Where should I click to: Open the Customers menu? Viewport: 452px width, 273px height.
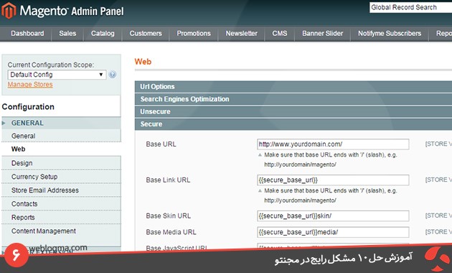coord(146,34)
